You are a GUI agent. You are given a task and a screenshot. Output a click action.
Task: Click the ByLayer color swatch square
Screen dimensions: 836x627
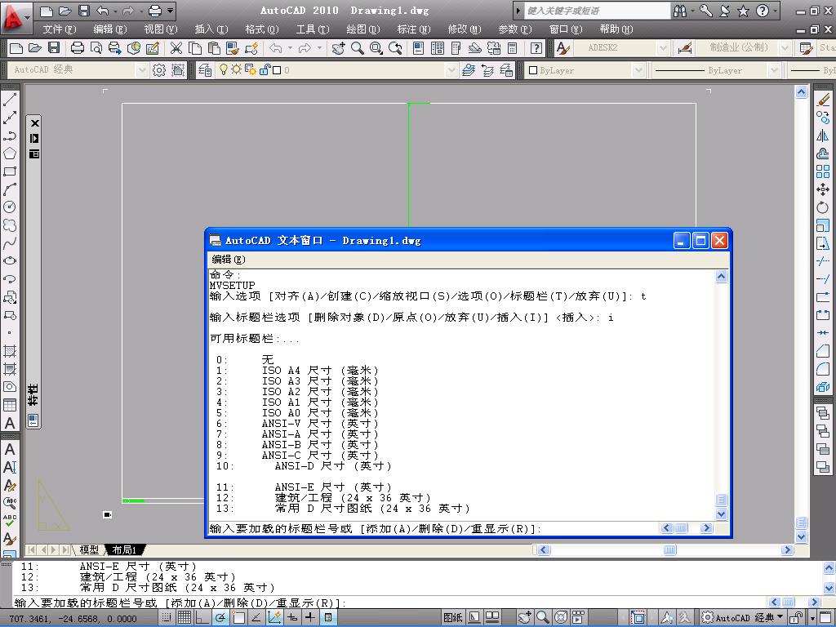point(532,70)
